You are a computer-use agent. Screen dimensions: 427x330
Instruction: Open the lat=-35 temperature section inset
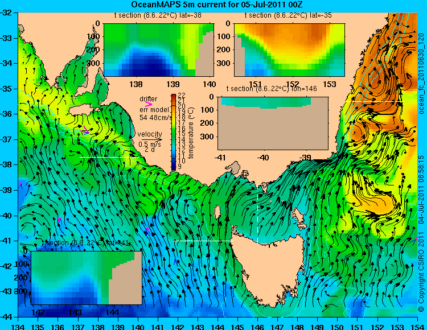[x=289, y=50]
